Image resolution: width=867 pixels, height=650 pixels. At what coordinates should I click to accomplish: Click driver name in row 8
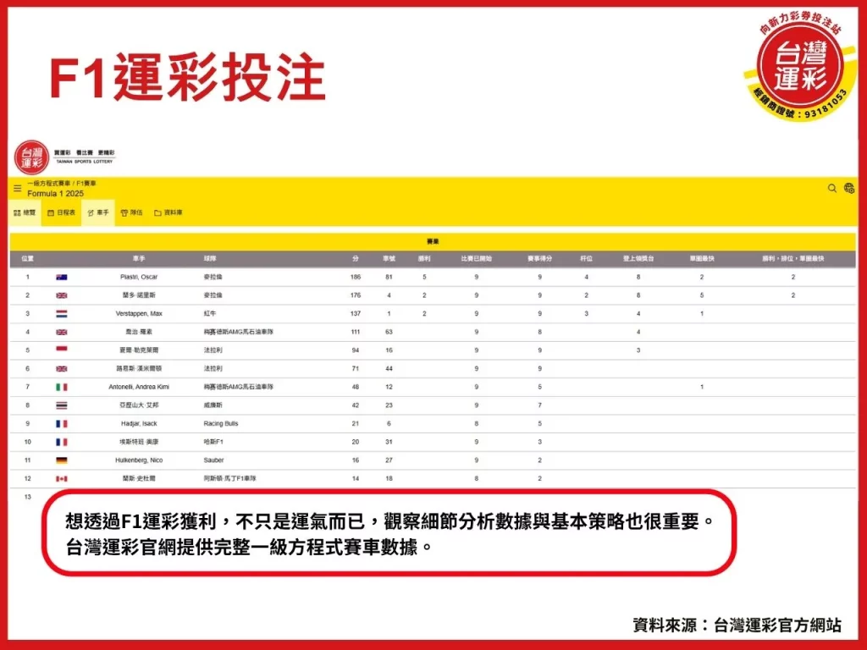click(x=139, y=405)
